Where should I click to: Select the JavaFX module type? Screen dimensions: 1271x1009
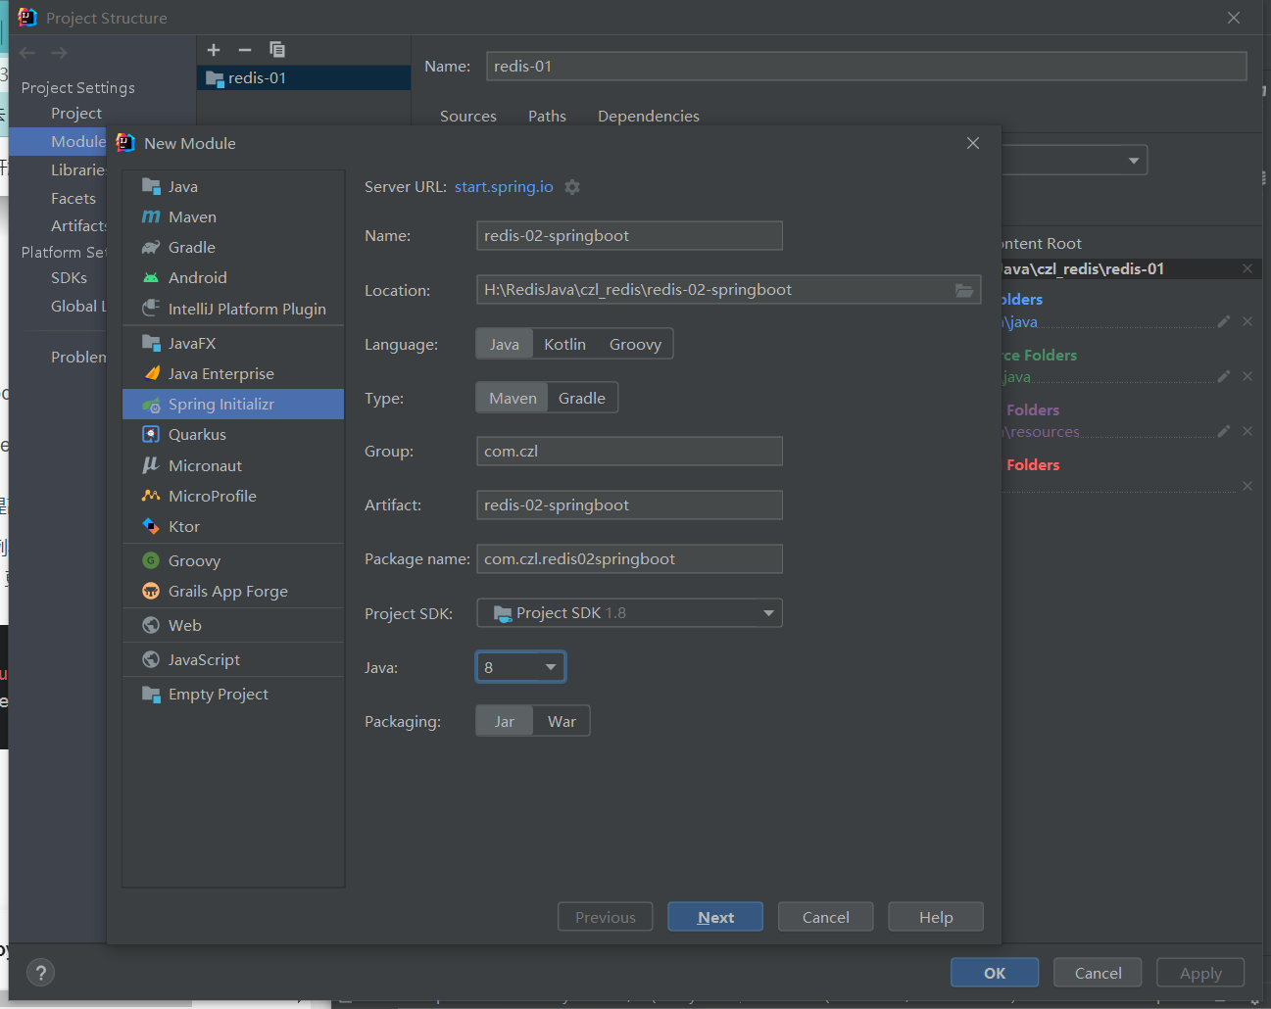233,343
